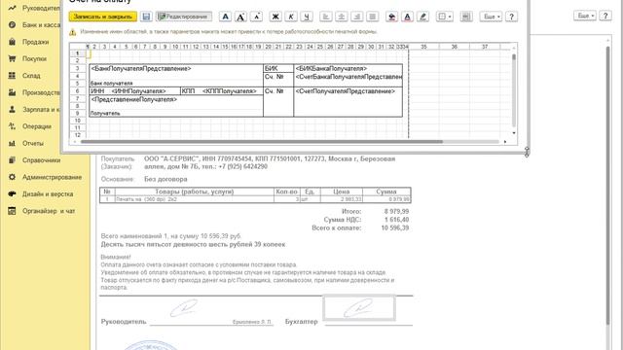This screenshot has width=623, height=350.
Task: Click the 'Всего к оплате' amount 10 596,39
Action: (395, 228)
